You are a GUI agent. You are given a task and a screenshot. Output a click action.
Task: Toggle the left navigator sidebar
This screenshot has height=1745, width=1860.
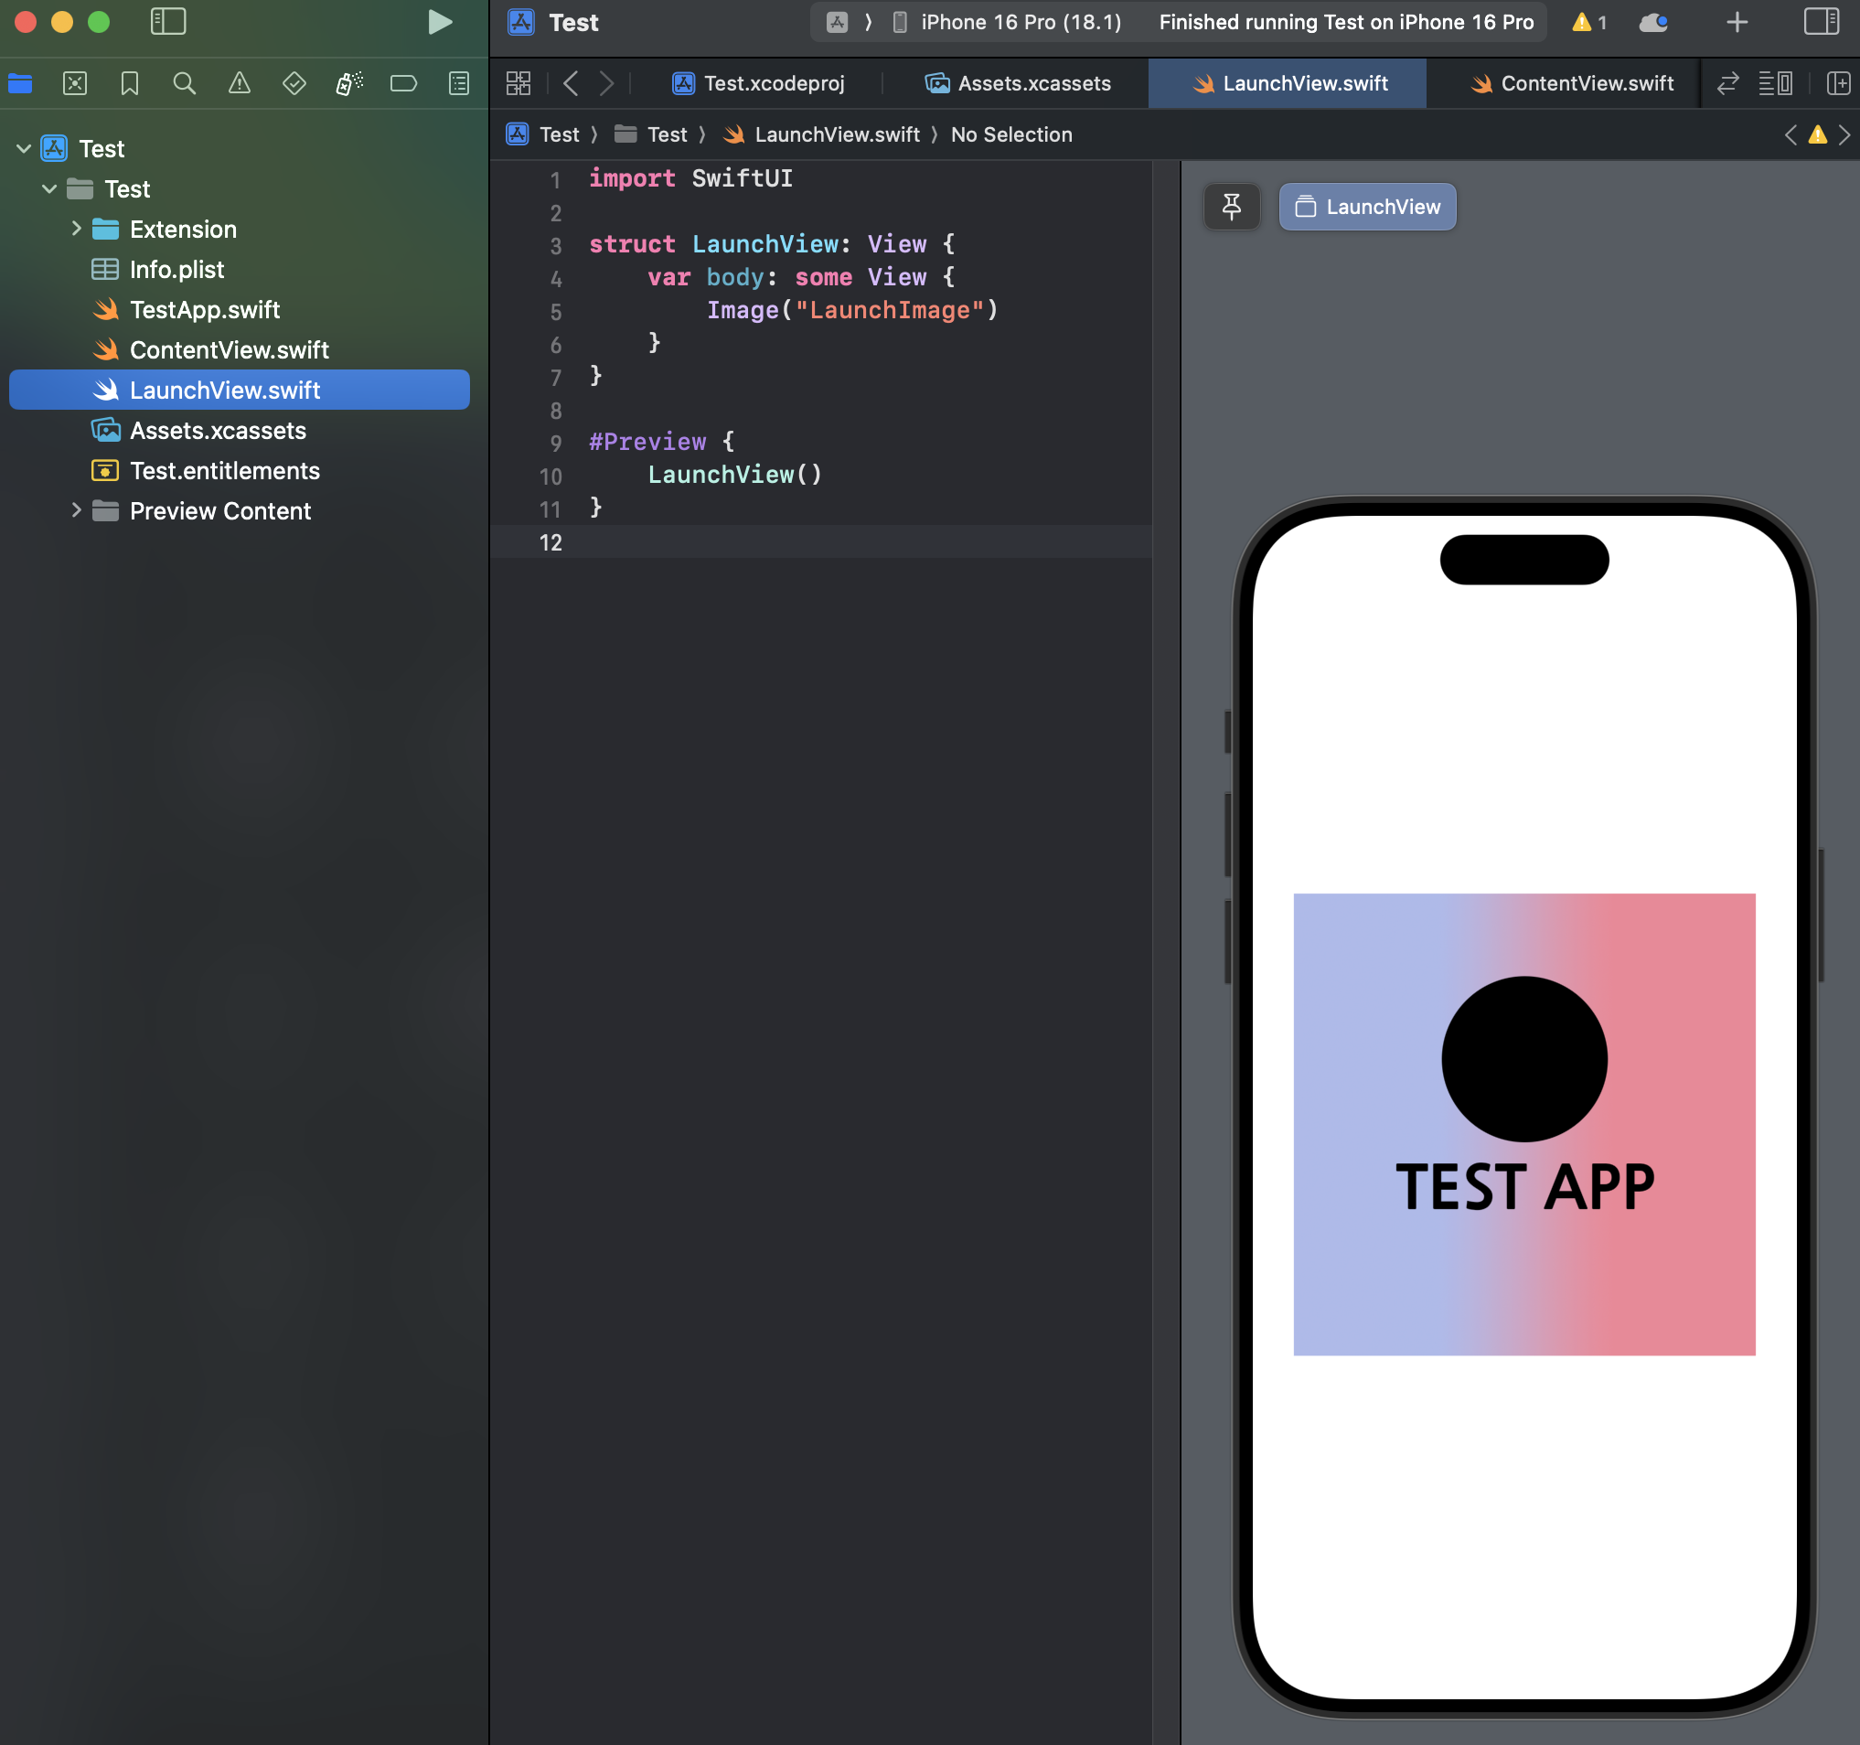click(168, 23)
